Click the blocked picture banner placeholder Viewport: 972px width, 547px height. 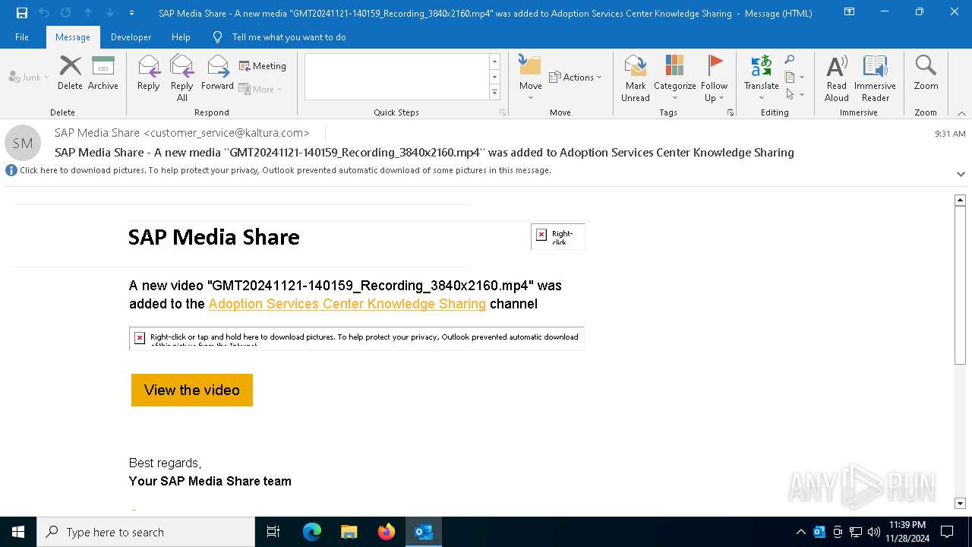(x=357, y=338)
